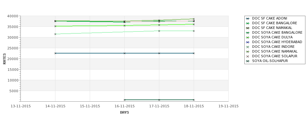Screen dimensions: 307x135
Task: Click the SOYA OIL-SOLHAPUR point on 16-11-2015
Action: pyautogui.click(x=124, y=100)
